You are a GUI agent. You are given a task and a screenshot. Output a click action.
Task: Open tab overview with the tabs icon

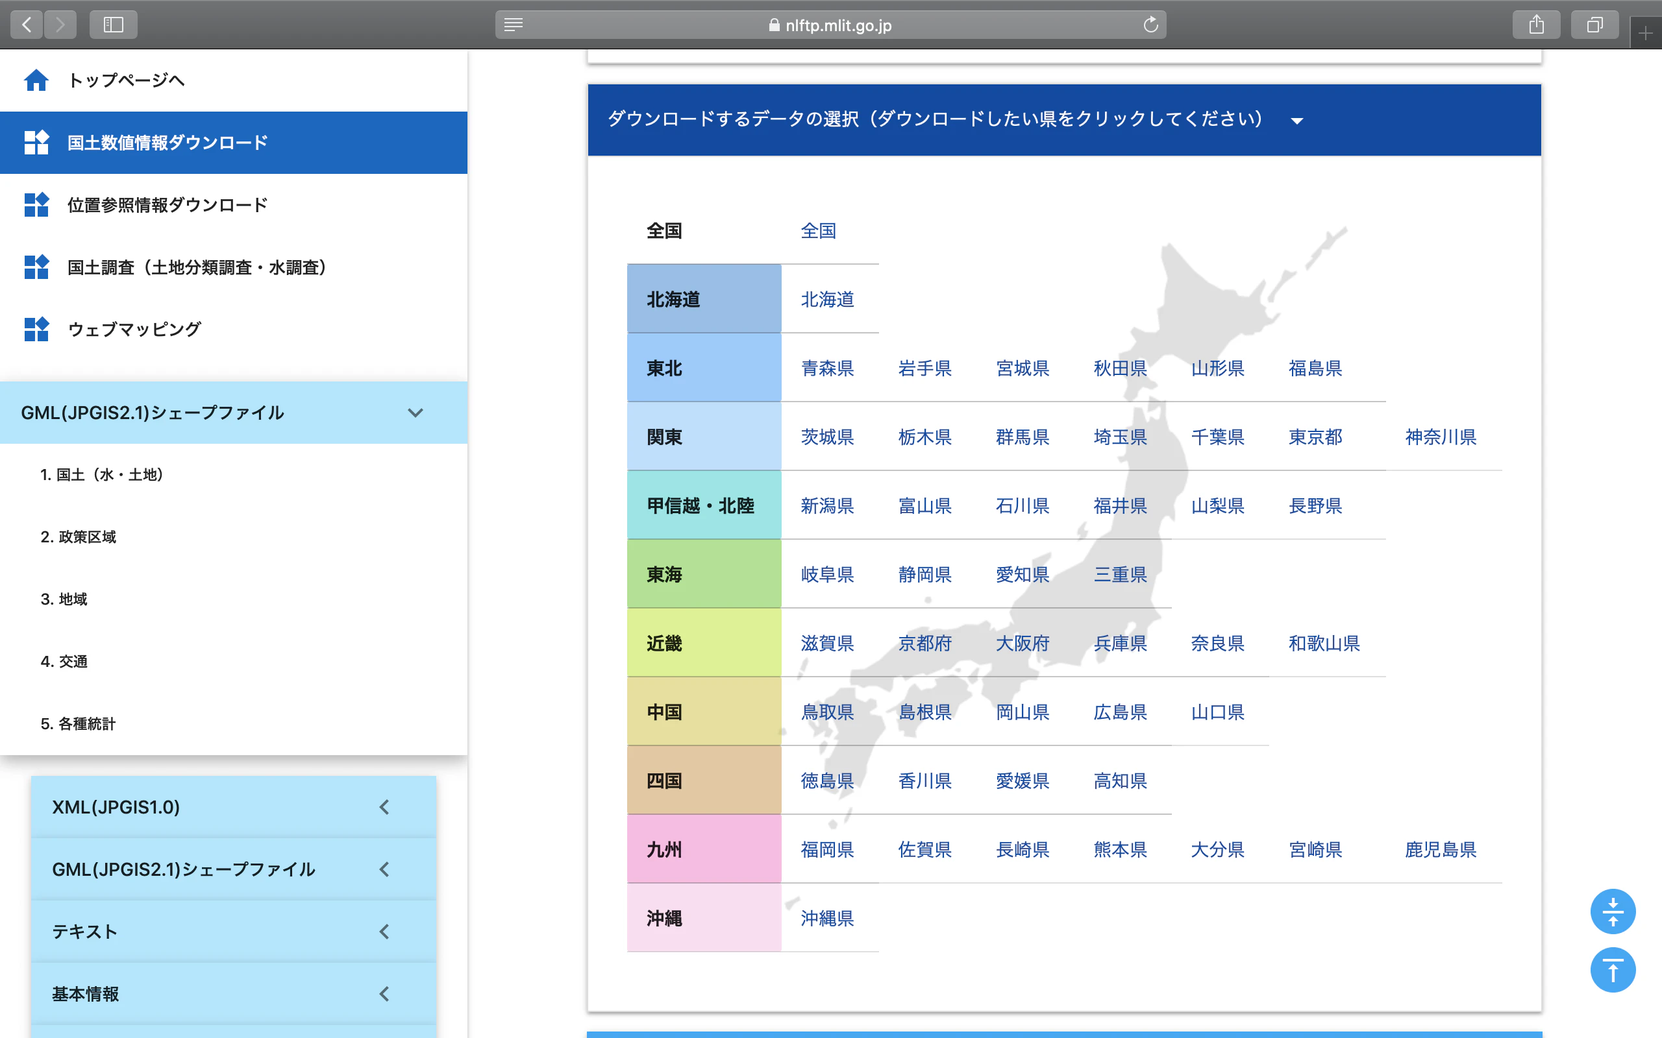(x=1594, y=24)
